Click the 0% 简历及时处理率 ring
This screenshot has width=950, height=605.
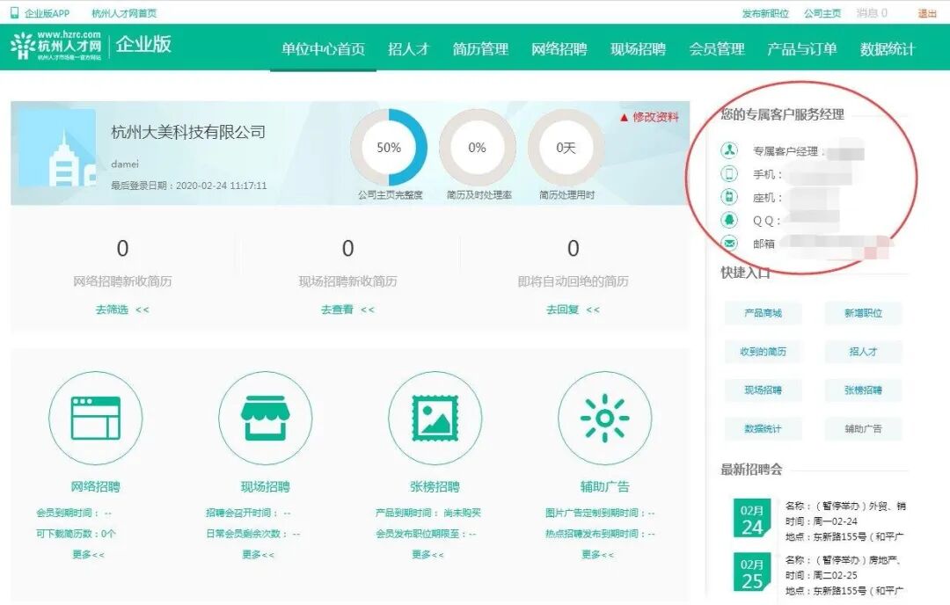point(478,147)
